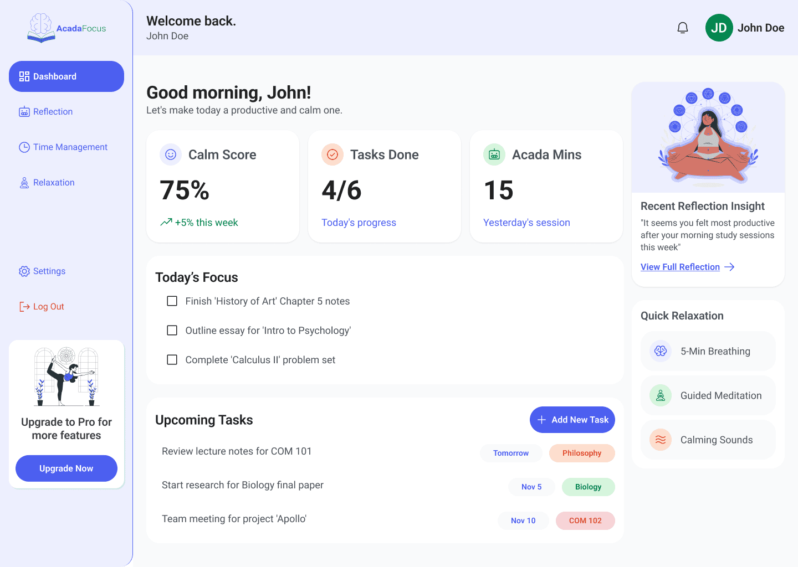Click the JD profile avatar
This screenshot has width=798, height=567.
719,28
